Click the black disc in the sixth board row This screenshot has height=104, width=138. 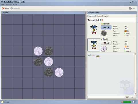(x=49, y=72)
